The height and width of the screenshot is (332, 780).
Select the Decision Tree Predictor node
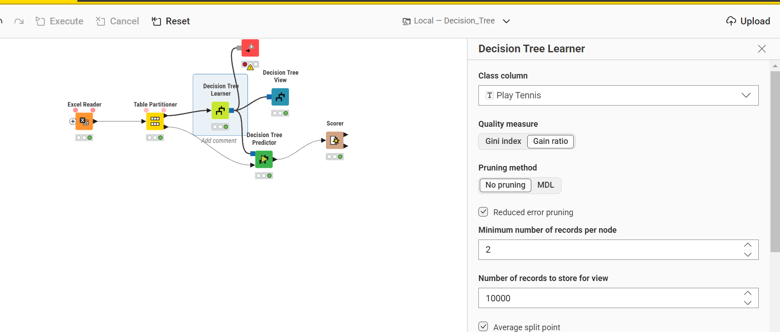[264, 159]
